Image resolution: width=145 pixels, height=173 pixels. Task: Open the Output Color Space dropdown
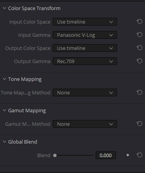coord(85,48)
